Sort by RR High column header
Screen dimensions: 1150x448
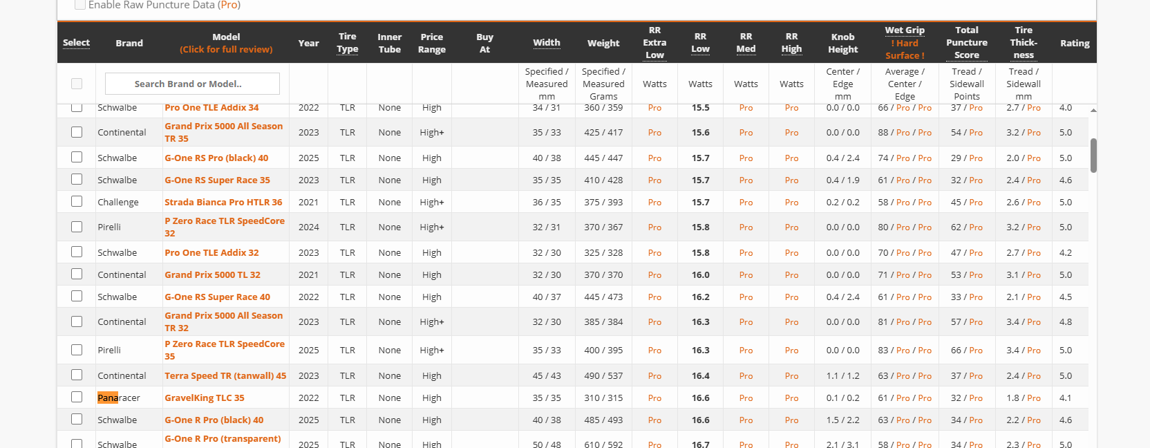791,42
